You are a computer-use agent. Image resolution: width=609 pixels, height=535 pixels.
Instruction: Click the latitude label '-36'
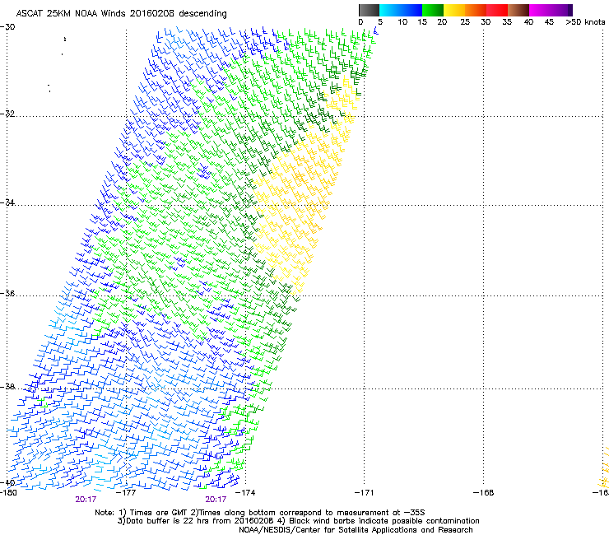click(7, 293)
